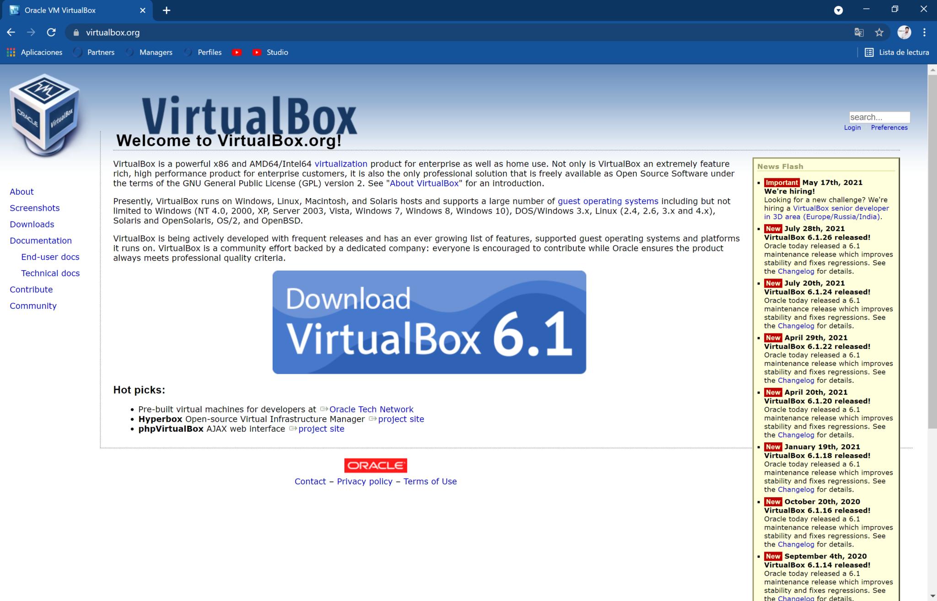This screenshot has height=601, width=937.
Task: Open the user profile avatar
Action: [904, 32]
